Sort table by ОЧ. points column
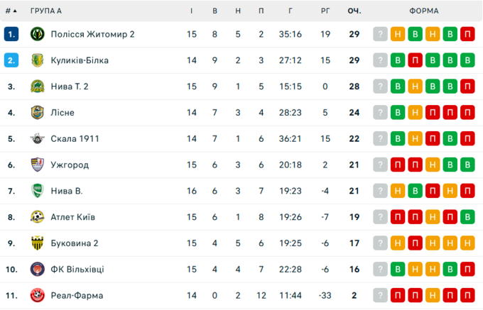 354,11
